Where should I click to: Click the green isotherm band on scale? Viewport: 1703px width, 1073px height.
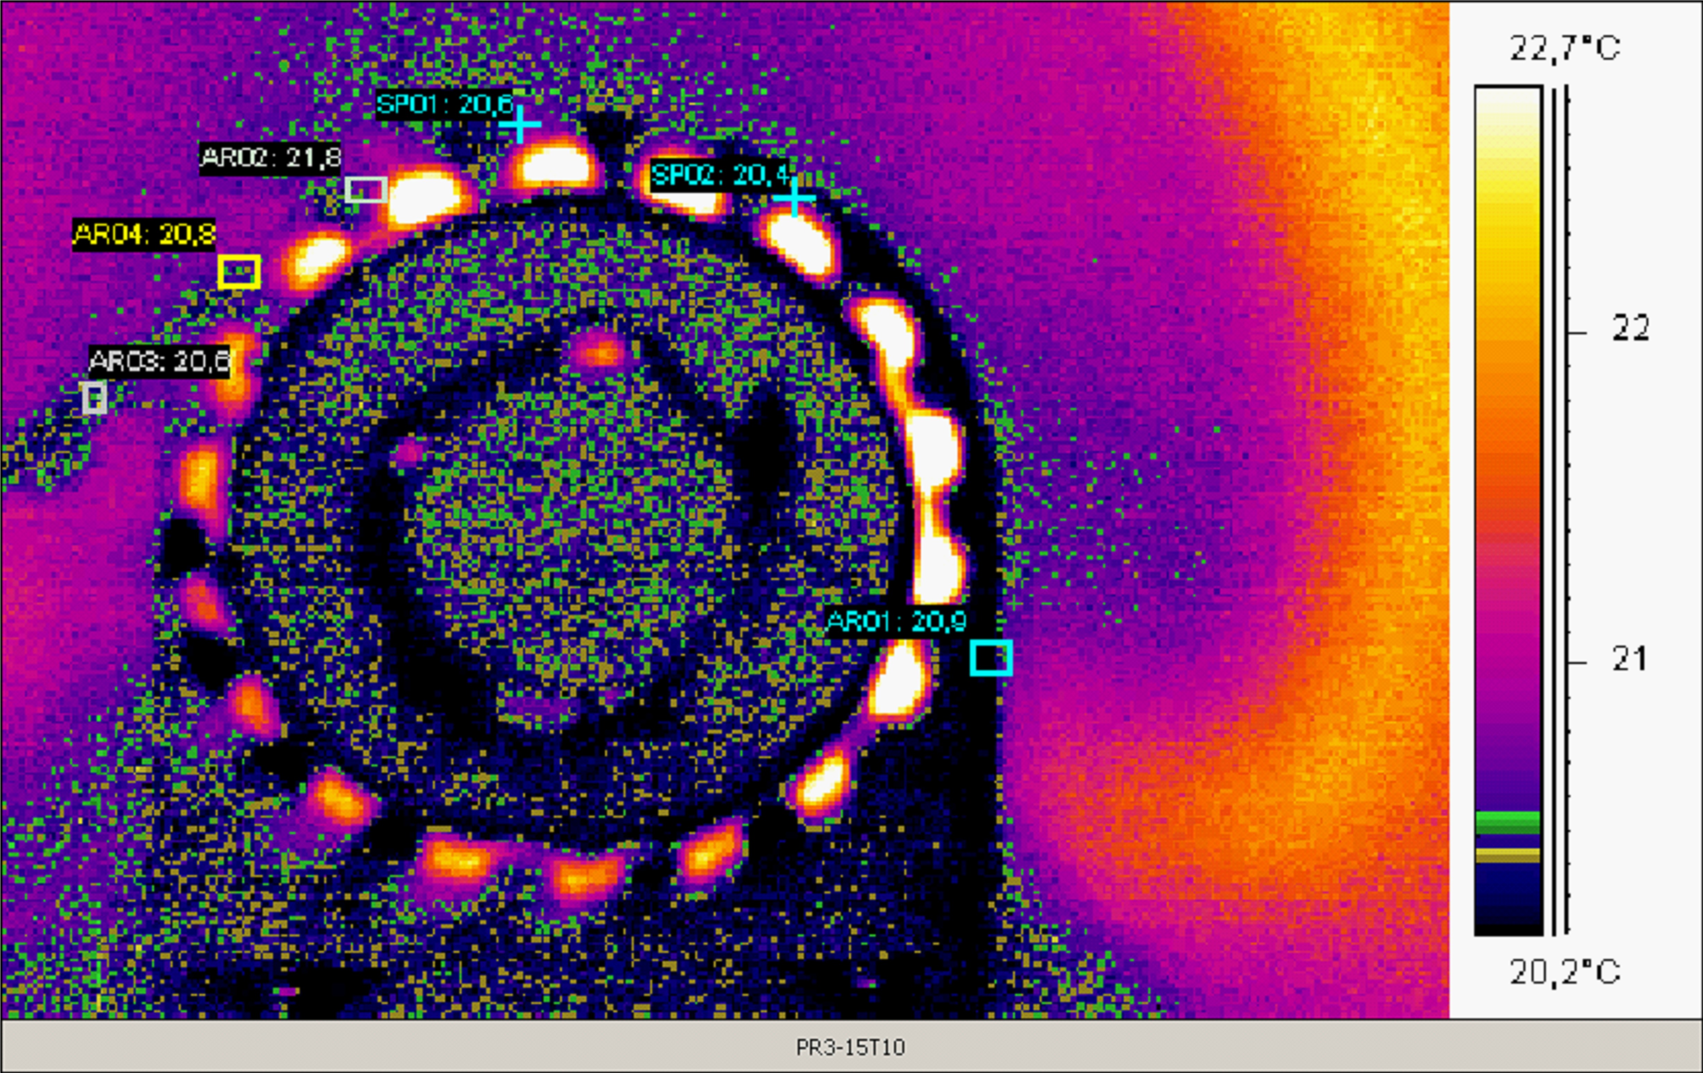[x=1507, y=822]
